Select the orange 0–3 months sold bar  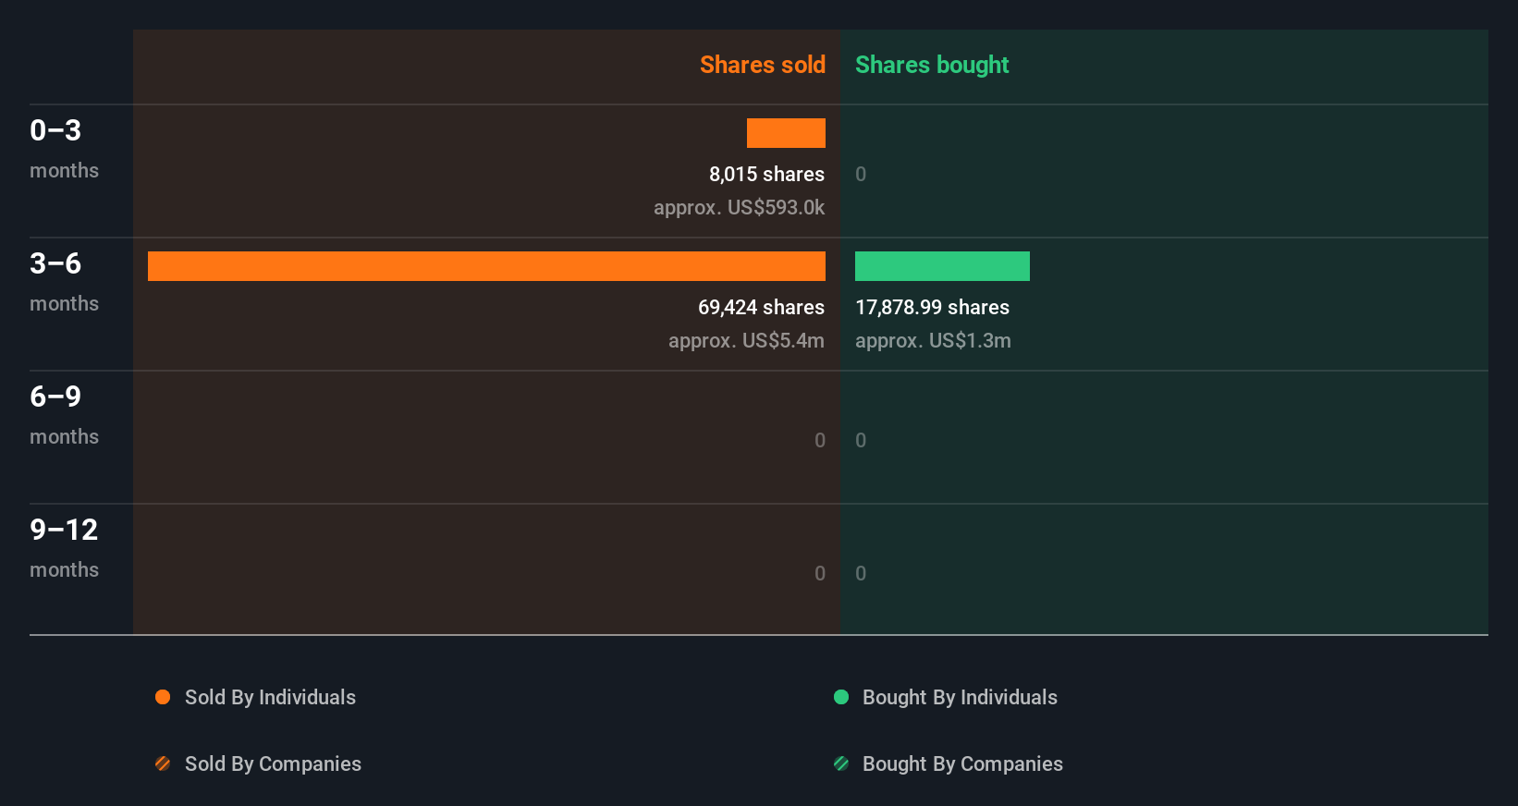coord(786,133)
